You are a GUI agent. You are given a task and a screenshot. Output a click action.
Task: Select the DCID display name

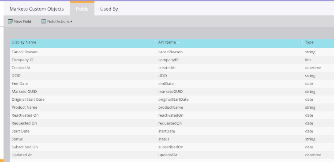pos(16,76)
